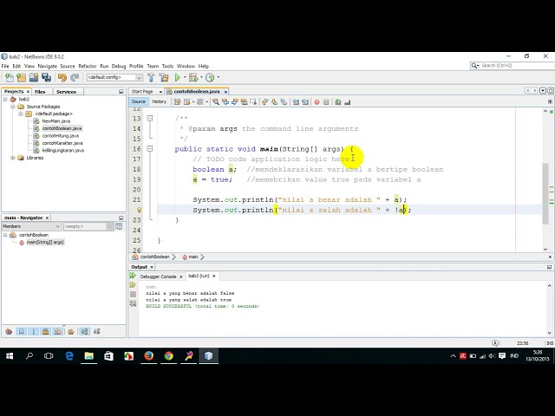Click Open Javadoc Window icon in Navigator

tap(119, 226)
